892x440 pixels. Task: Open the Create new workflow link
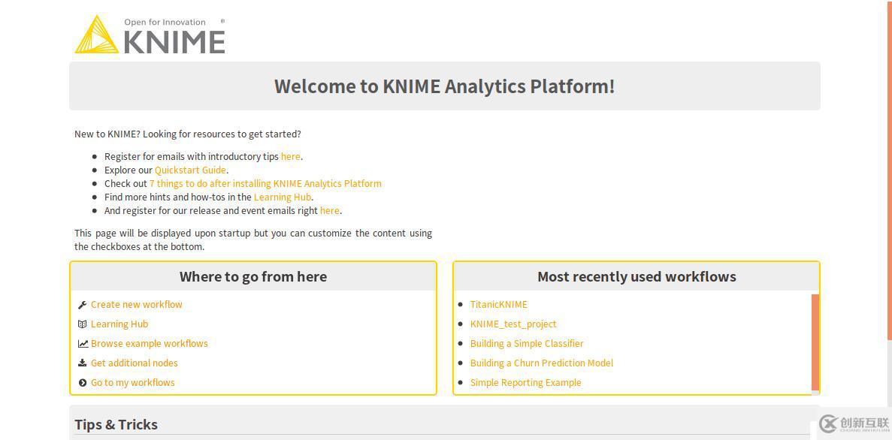pyautogui.click(x=137, y=305)
